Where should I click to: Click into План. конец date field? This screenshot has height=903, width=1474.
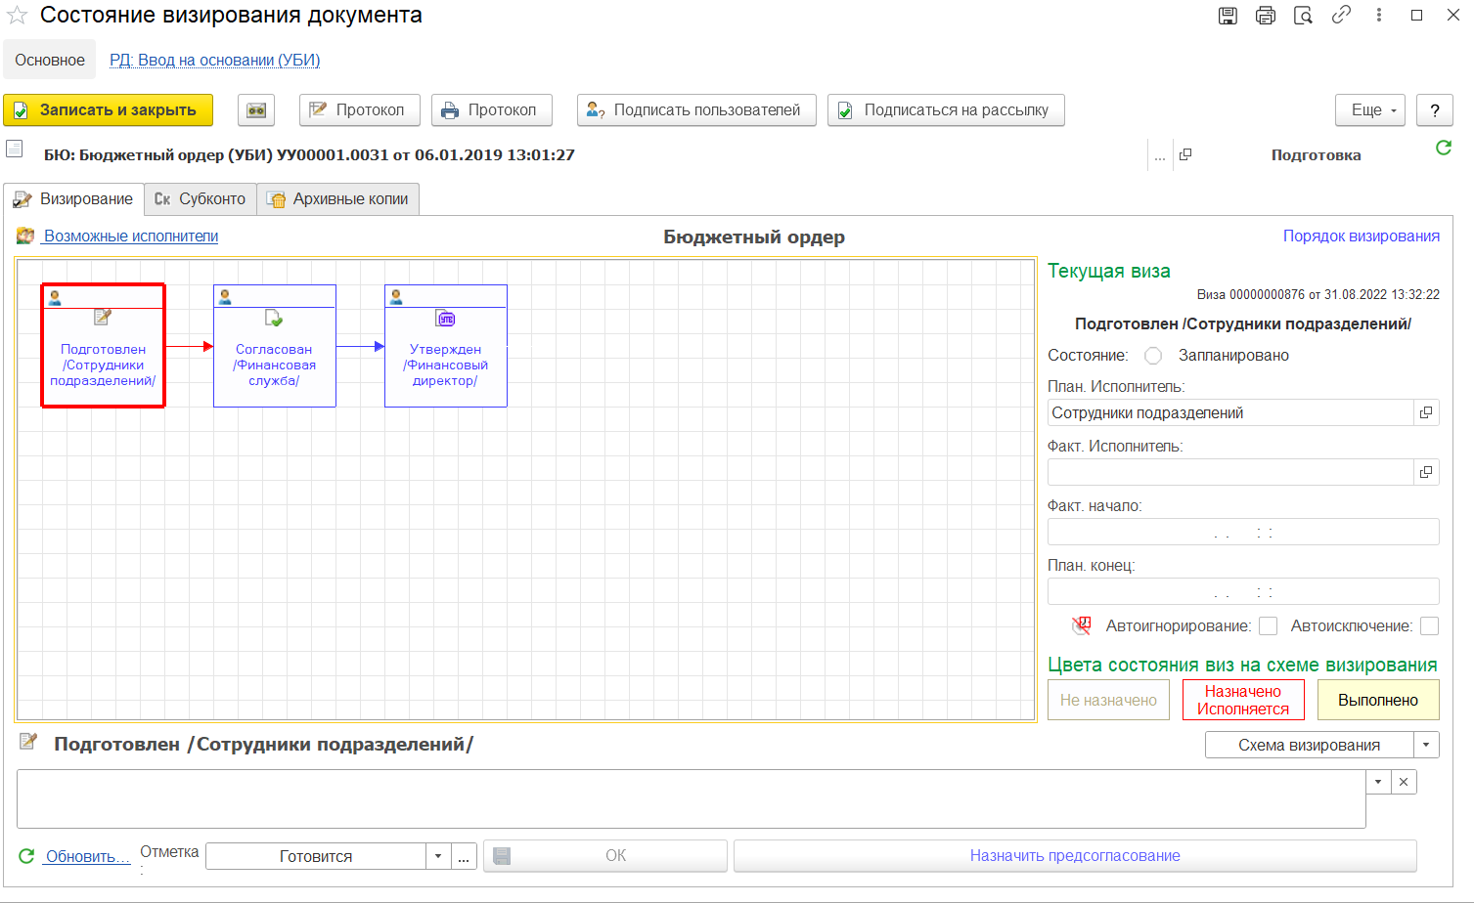[1243, 591]
